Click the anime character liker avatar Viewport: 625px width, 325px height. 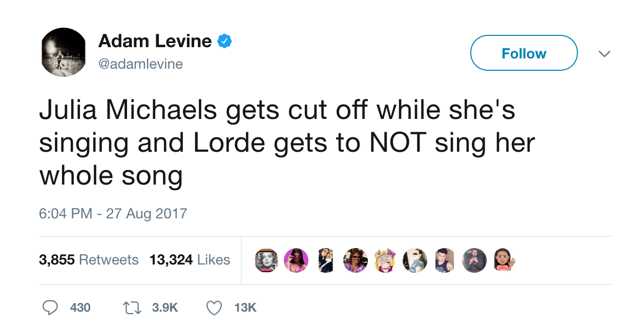click(385, 260)
